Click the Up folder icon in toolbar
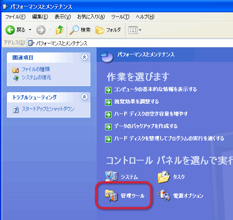233x220 pixels. (x=60, y=30)
